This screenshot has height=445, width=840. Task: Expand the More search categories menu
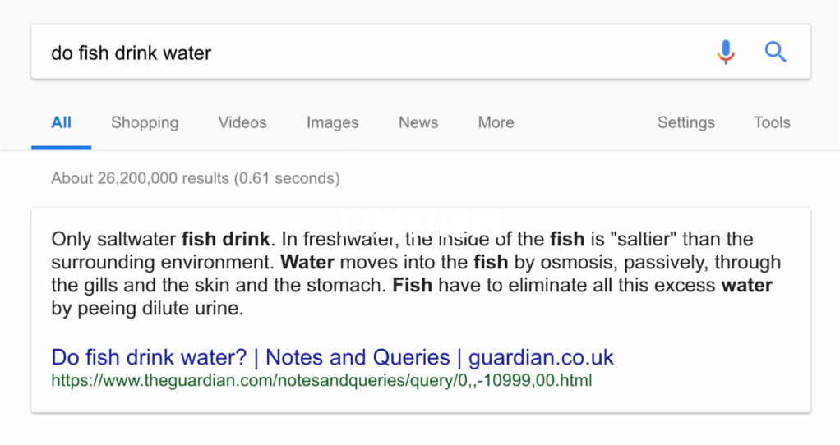(496, 122)
